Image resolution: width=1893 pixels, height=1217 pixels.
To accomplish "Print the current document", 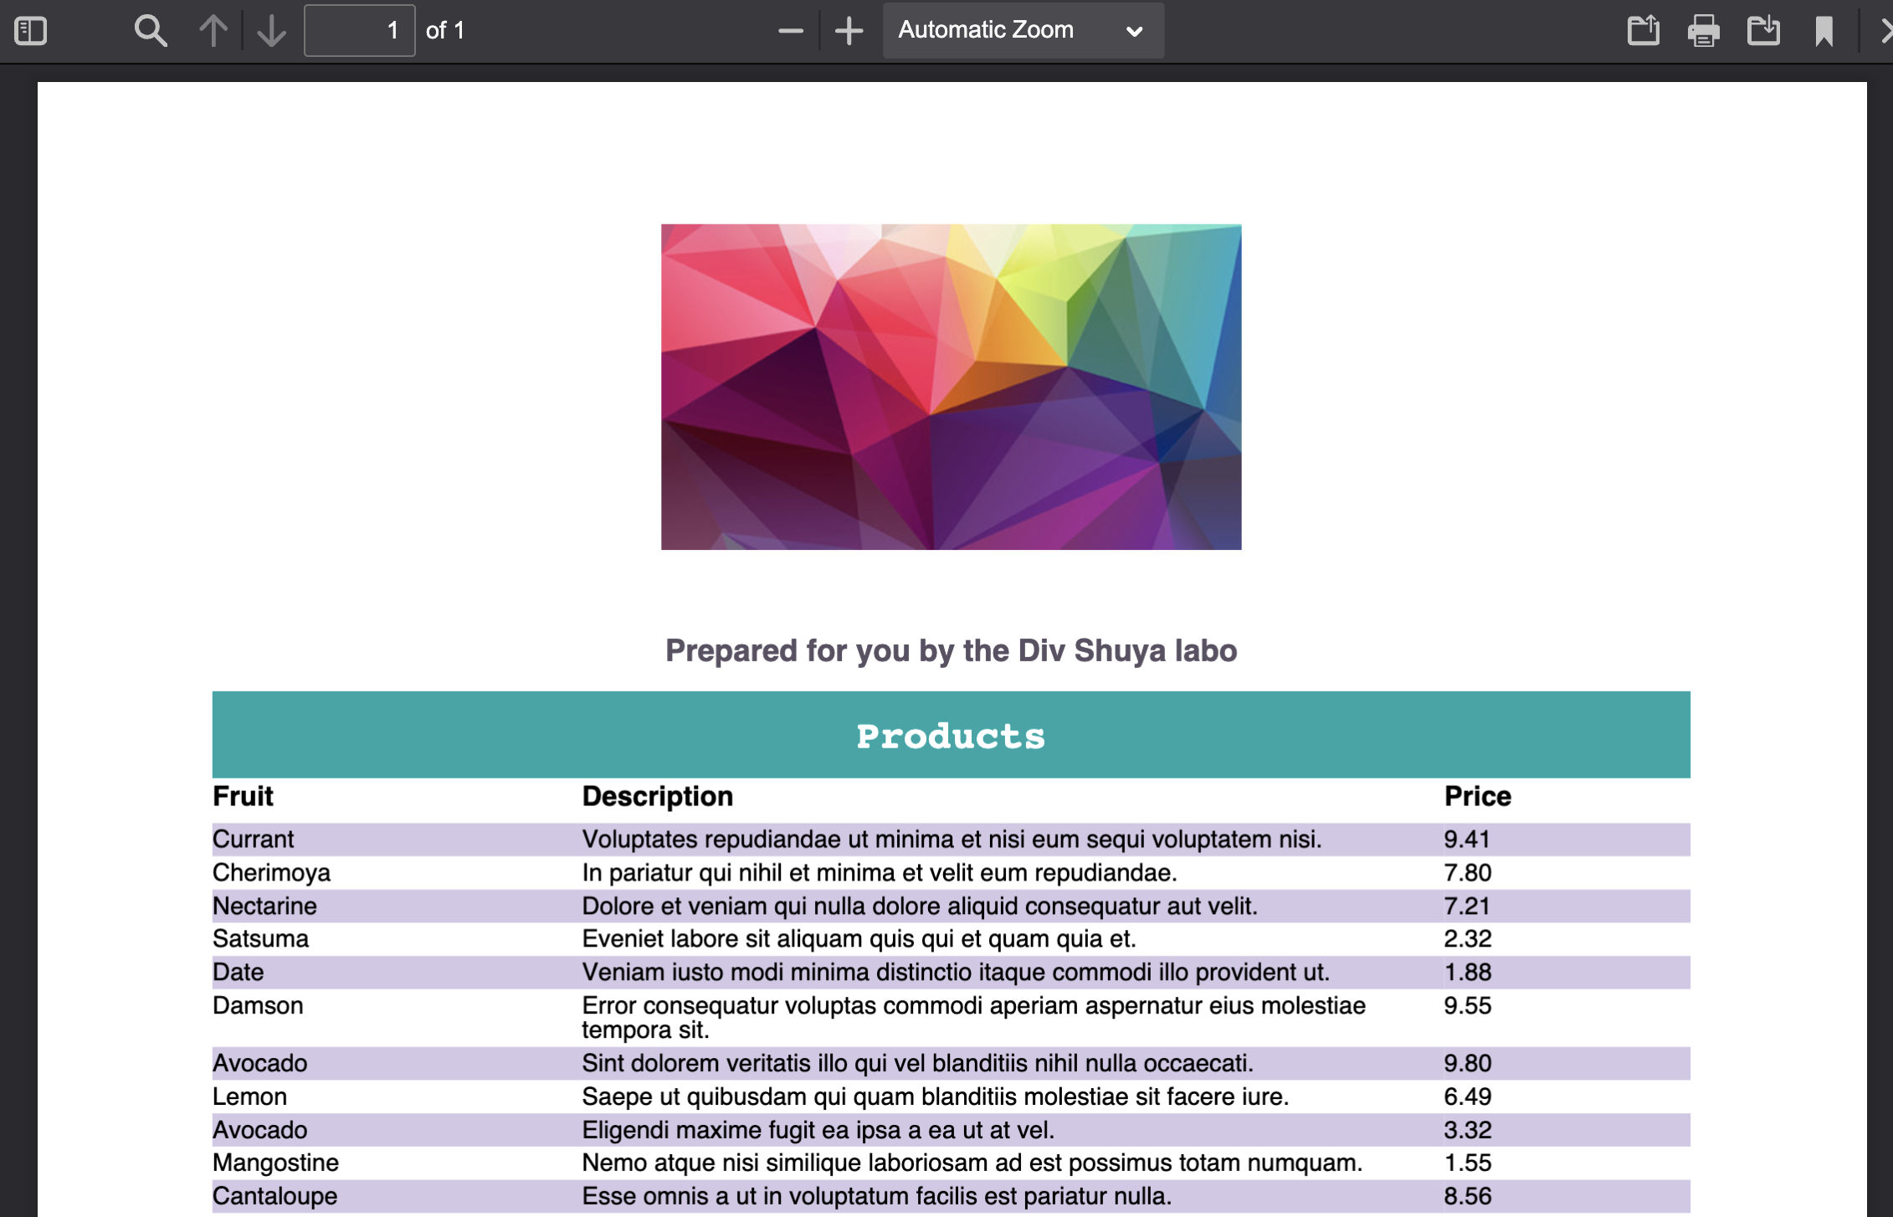I will point(1704,30).
